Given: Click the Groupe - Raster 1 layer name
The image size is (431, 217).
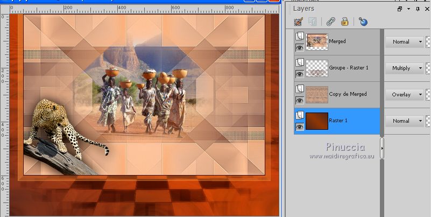Looking at the screenshot, I should pos(349,68).
